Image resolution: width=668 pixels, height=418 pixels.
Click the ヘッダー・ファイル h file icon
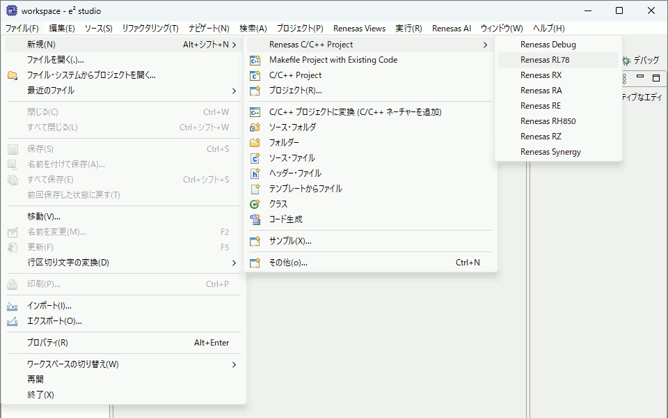[255, 173]
